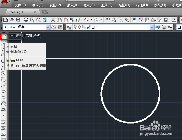The image size is (182, 140).
Task: Activate Zoom Window tool
Action: [x=120, y=20]
